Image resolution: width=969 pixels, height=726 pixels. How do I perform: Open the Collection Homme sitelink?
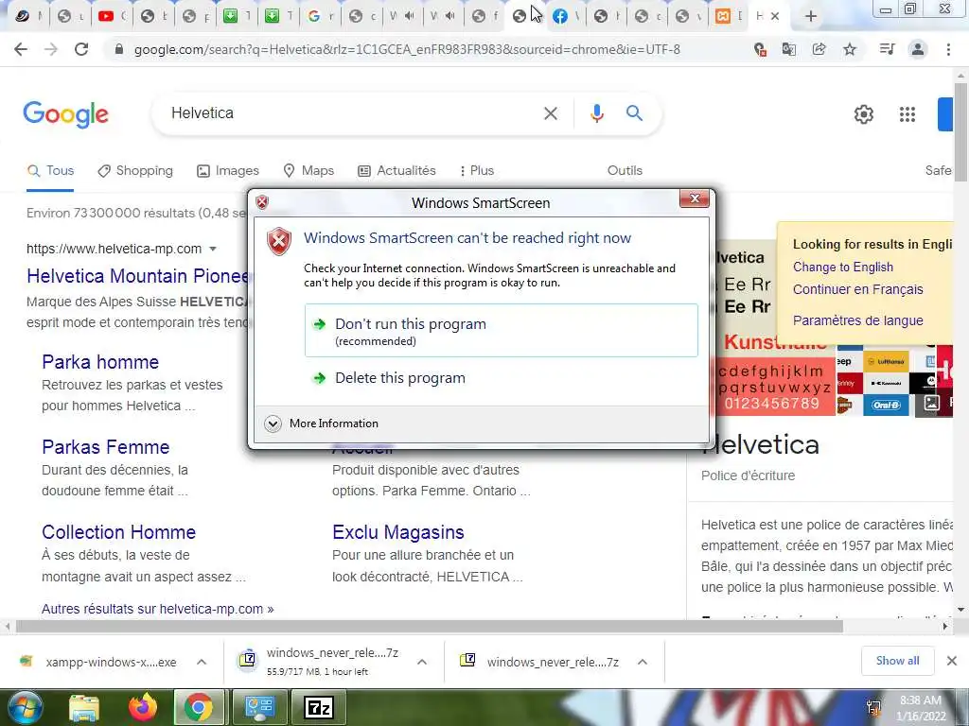tap(118, 532)
